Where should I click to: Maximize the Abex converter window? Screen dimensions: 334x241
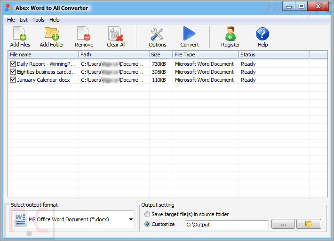[x=302, y=7]
